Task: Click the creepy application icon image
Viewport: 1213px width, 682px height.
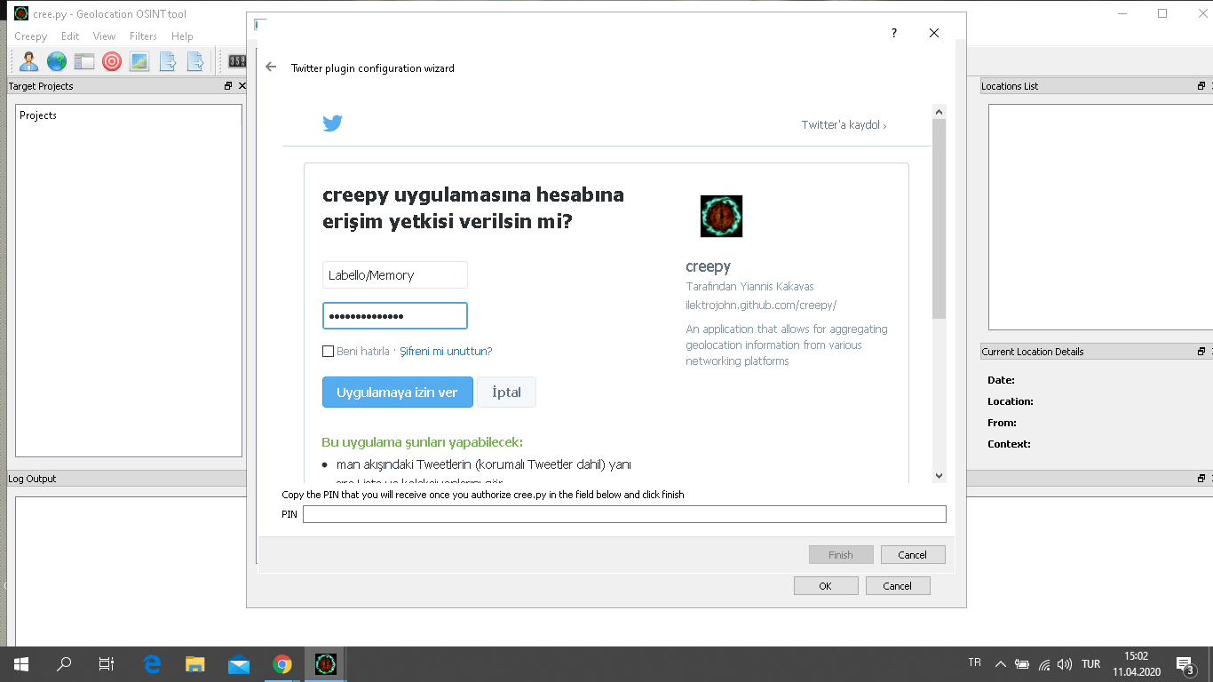Action: click(721, 216)
